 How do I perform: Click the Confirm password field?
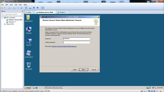point(76,42)
